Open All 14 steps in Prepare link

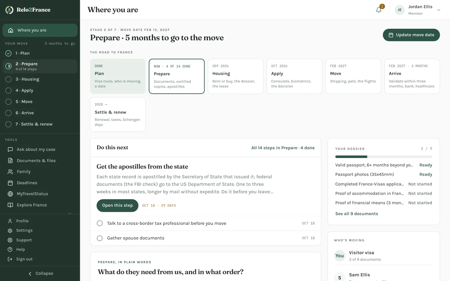[x=283, y=148]
